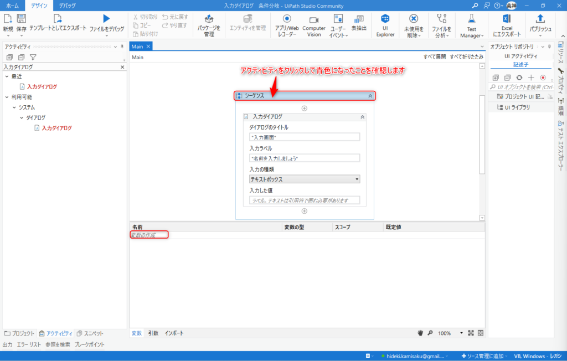This screenshot has height=361, width=567.
Task: Click Paste (貼り付け) in ribbon
Action: 146,34
